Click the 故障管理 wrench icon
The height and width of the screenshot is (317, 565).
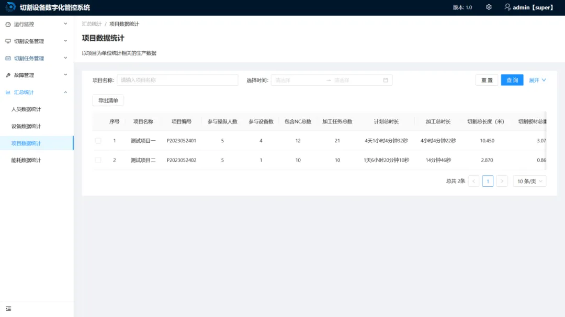8,75
